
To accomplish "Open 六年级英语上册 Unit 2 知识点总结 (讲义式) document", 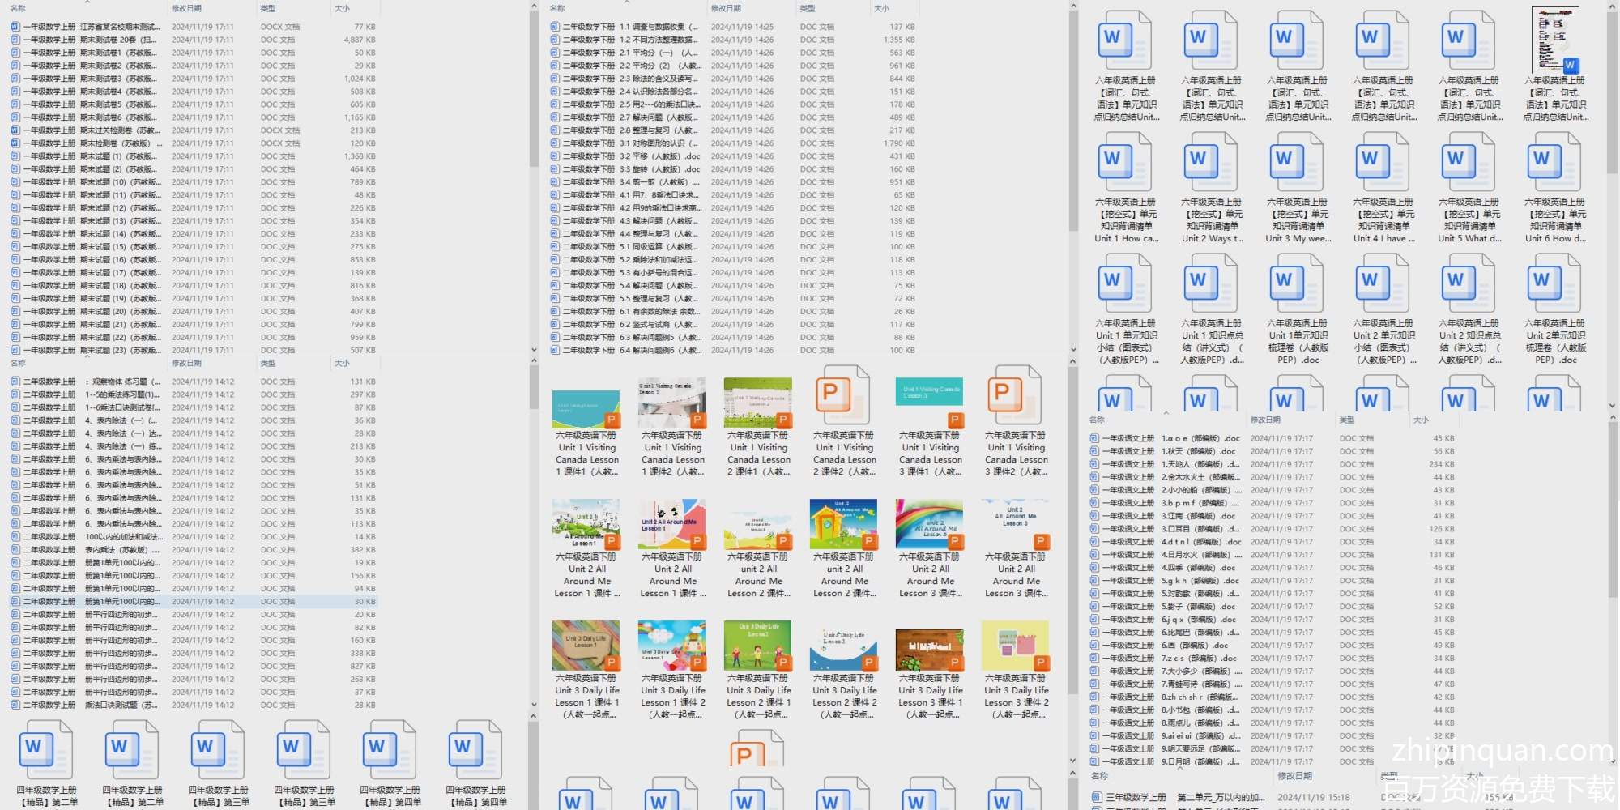I will [1469, 283].
